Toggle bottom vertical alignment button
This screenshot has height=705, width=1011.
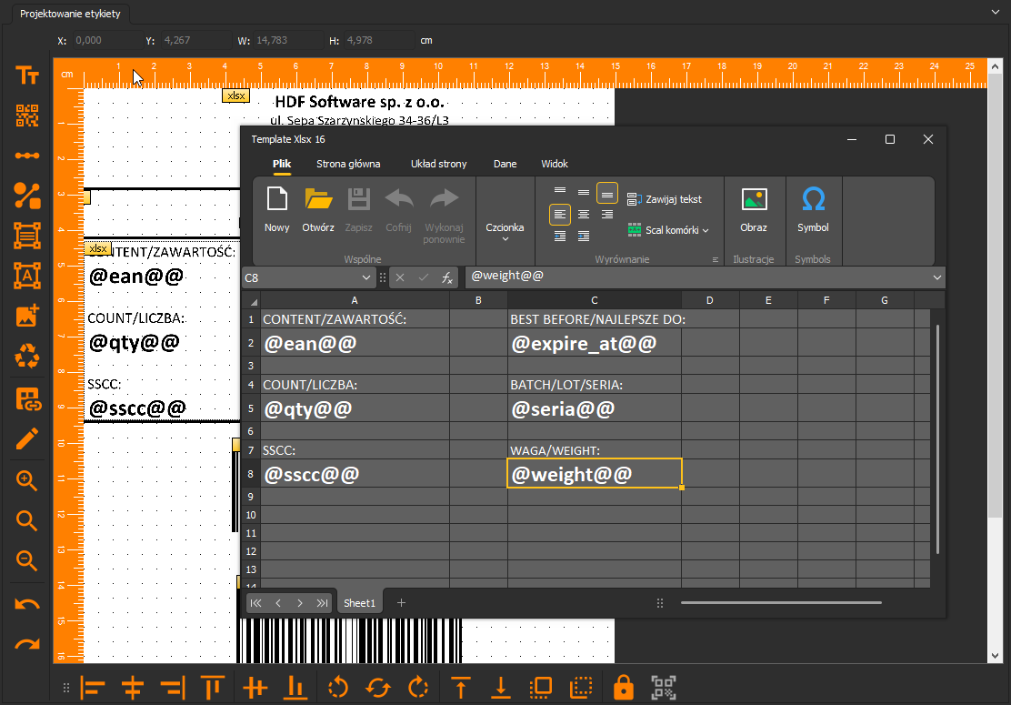pos(606,193)
